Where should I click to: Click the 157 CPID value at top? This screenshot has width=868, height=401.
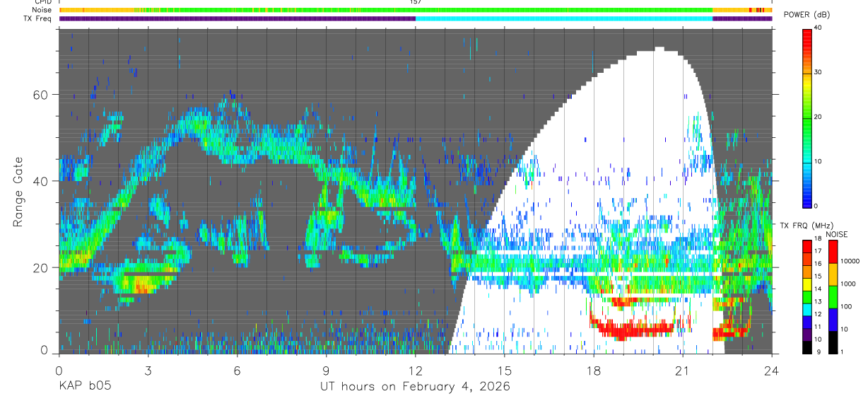(416, 2)
